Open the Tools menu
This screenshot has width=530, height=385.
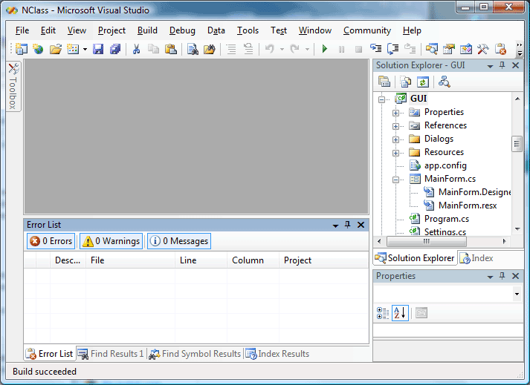[x=248, y=30]
